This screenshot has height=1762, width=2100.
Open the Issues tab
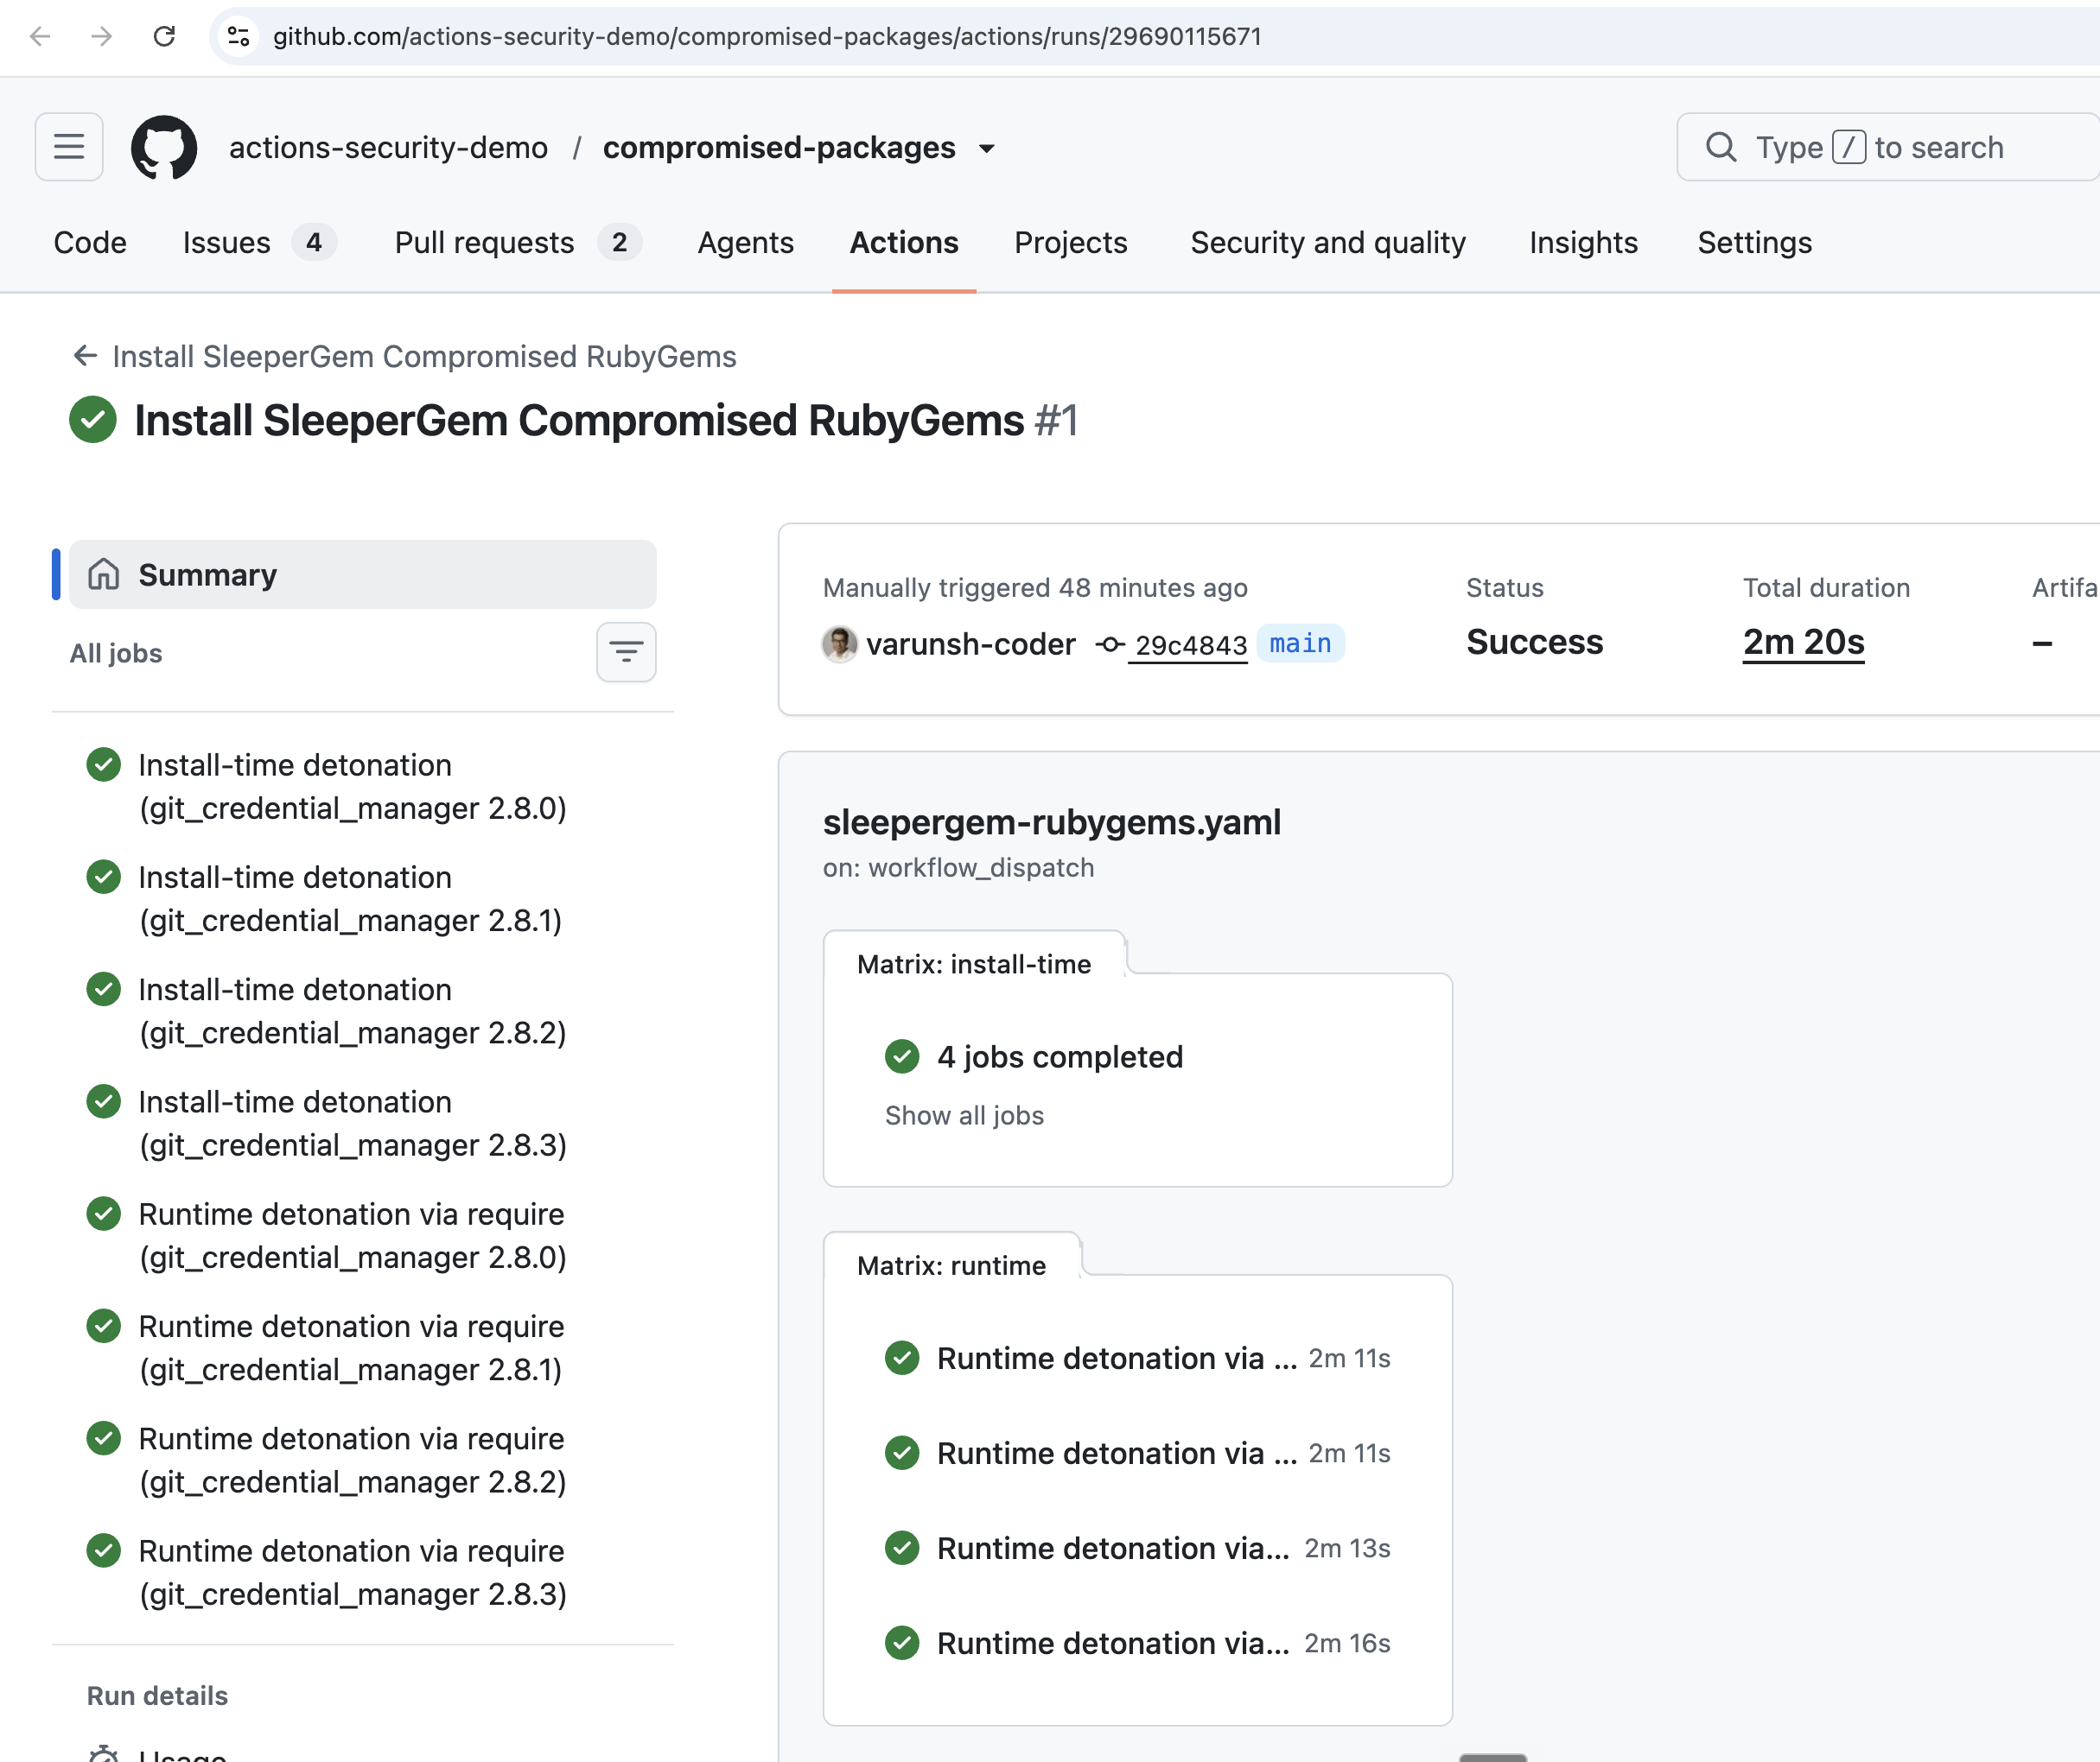[260, 243]
